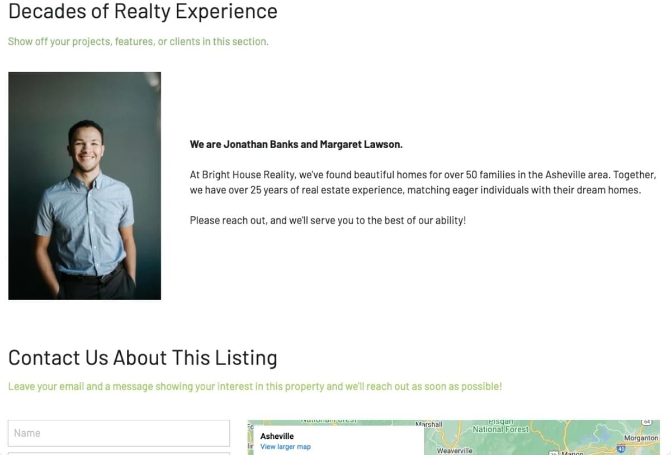Select the Morganton label on the map
Viewport: 671px width, 455px height.
point(641,438)
